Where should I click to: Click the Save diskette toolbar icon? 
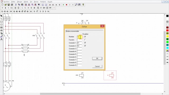point(9,5)
